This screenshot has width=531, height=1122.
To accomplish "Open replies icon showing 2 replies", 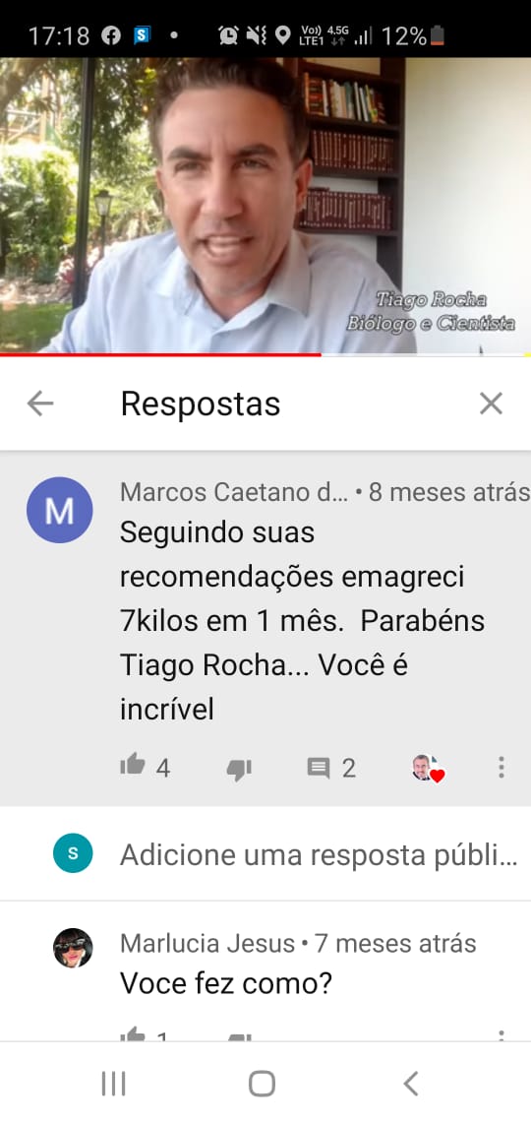I will [319, 769].
